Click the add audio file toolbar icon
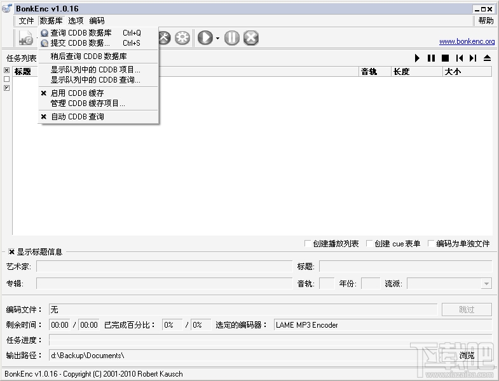Image resolution: width=499 pixels, height=381 pixels. click(x=26, y=38)
